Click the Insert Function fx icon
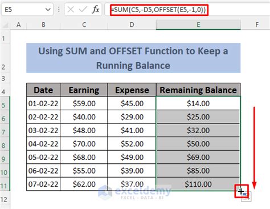270x209 pixels. tap(96, 9)
